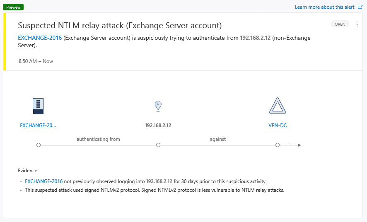
Task: Open the VPN-DC label link
Action: tap(278, 125)
